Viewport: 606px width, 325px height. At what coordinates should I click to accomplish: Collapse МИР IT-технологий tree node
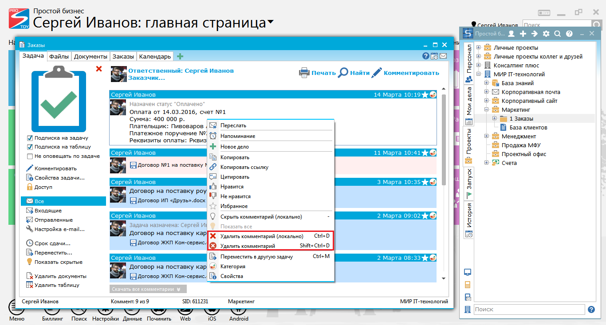479,74
